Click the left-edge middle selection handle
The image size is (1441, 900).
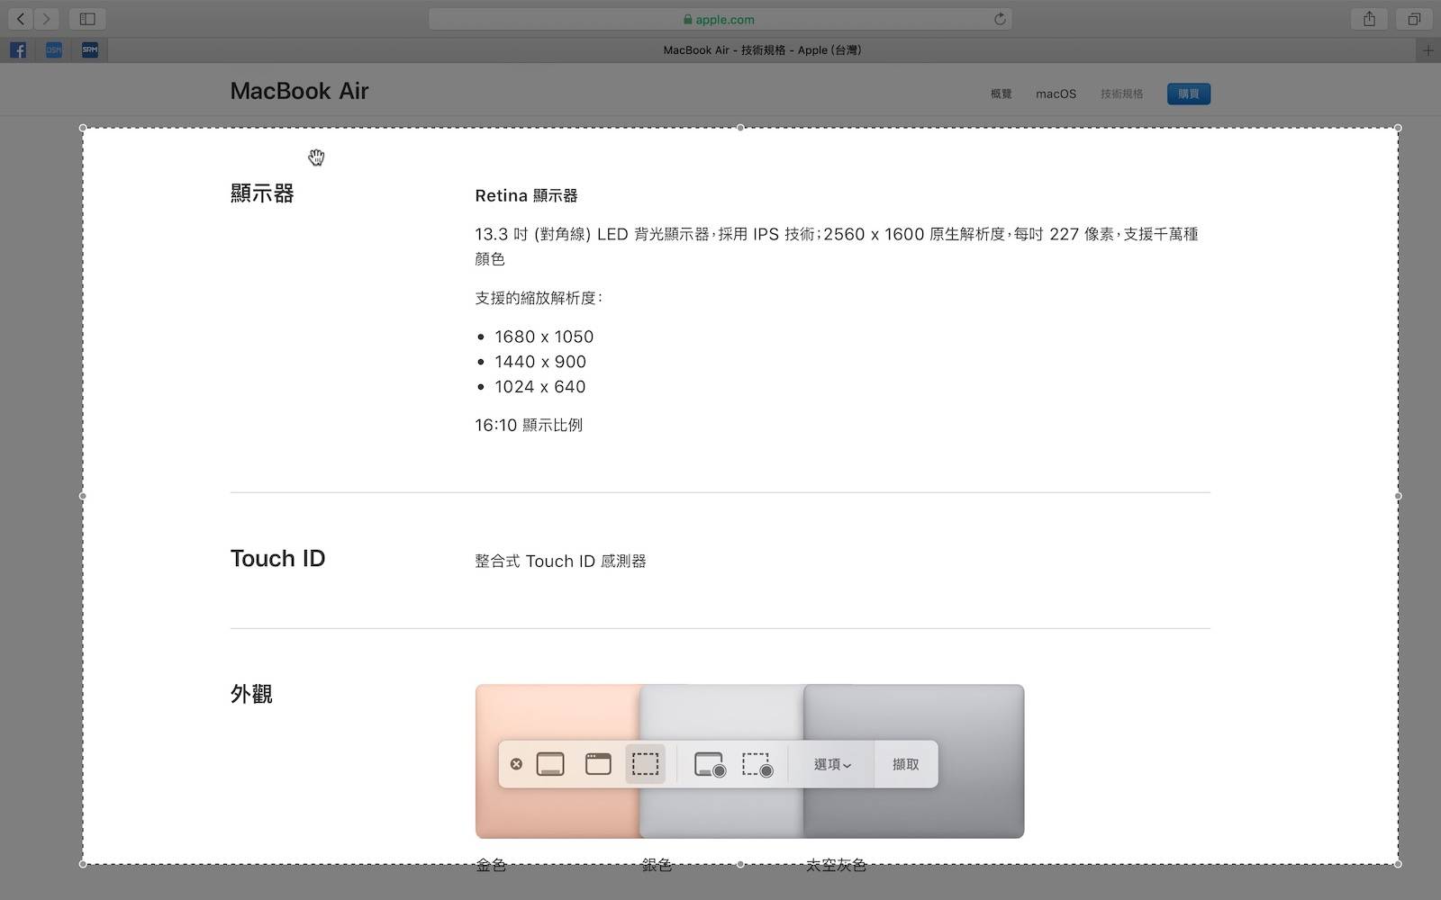[83, 496]
